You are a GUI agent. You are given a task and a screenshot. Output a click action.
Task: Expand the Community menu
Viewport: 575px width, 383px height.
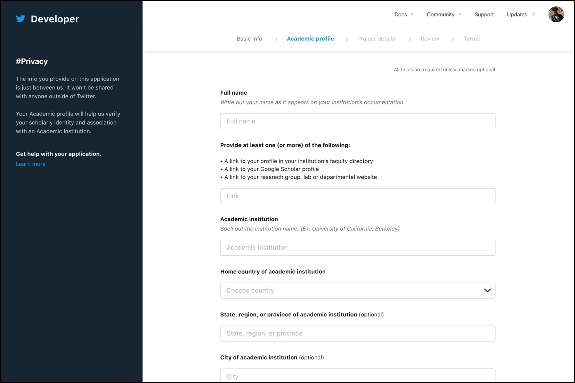coord(444,15)
